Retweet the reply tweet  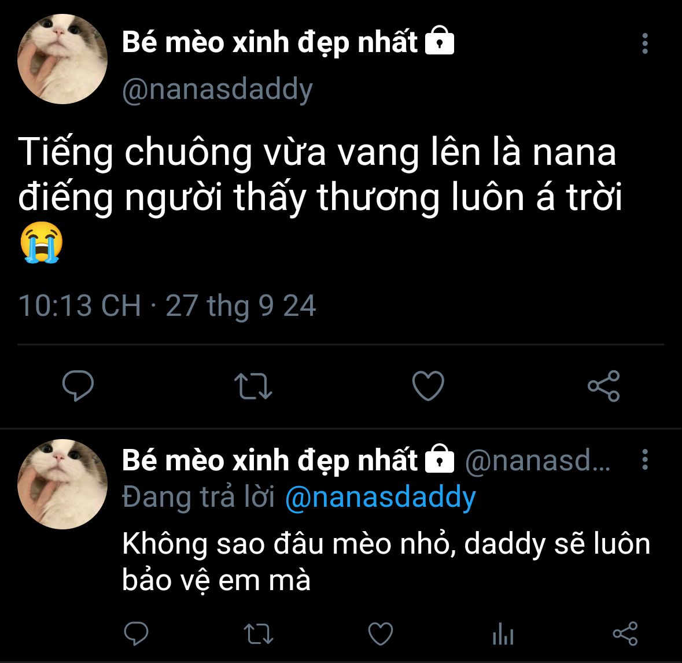coord(259,633)
